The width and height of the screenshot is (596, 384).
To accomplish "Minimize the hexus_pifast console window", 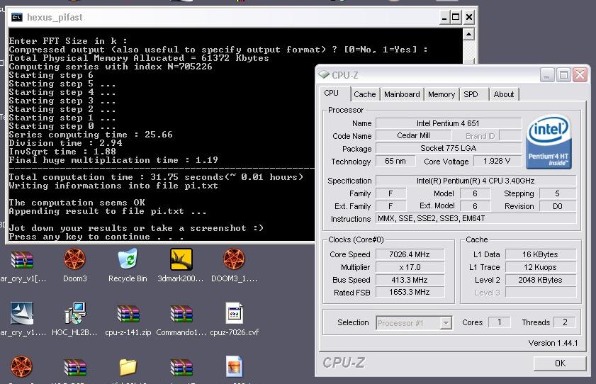I will click(x=444, y=17).
